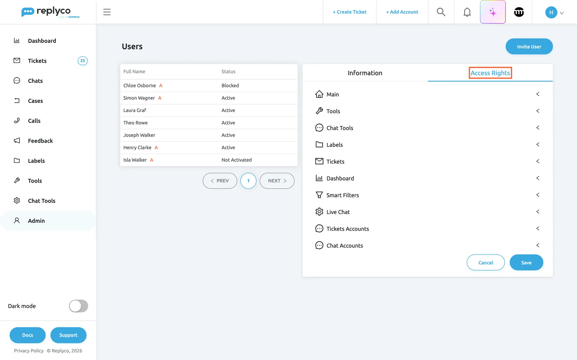Switch to the Information tab
The width and height of the screenshot is (577, 360).
coord(365,73)
